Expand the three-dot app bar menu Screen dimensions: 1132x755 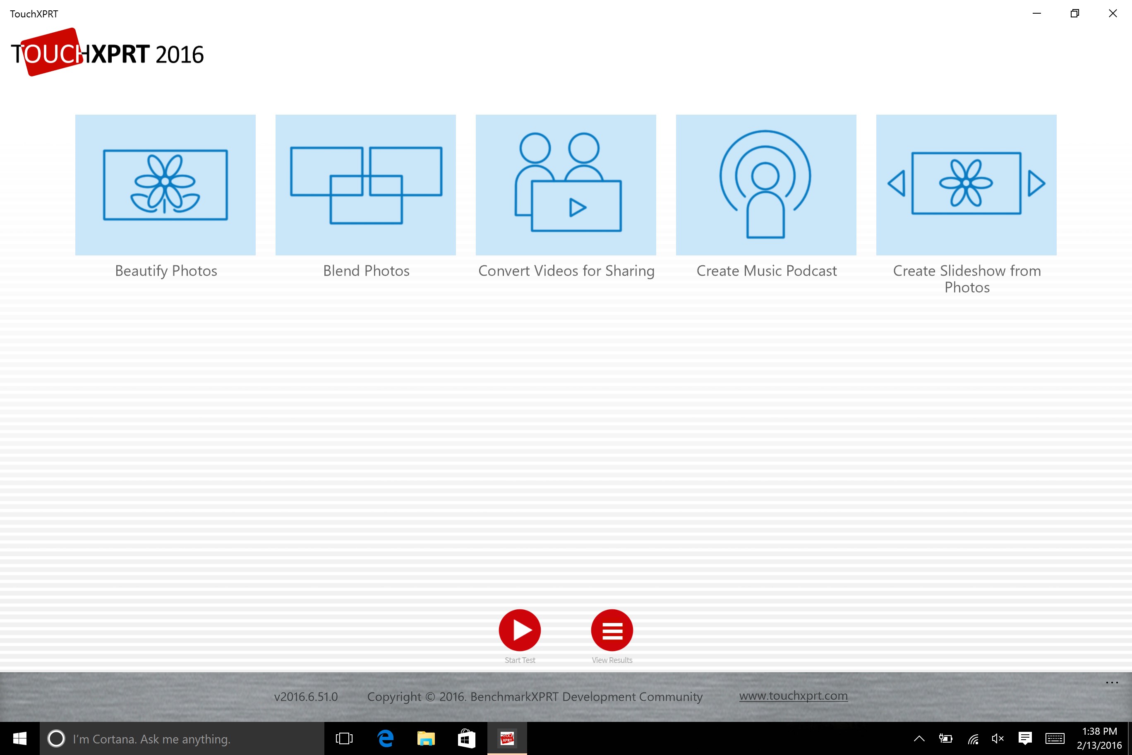[1112, 682]
